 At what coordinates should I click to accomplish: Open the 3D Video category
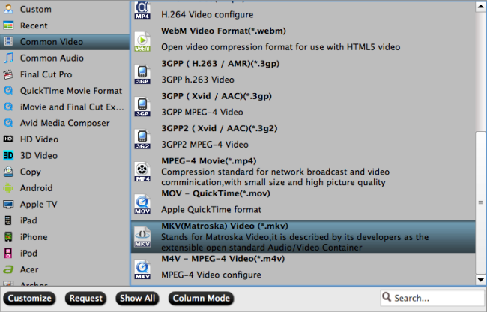pos(64,155)
